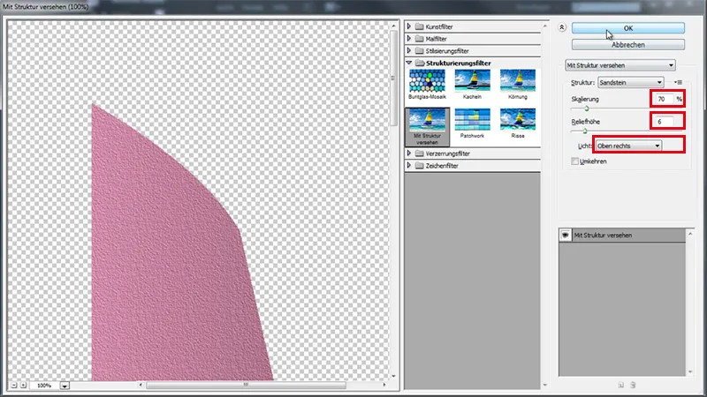Click the preview horizontal scrollbar thumb

click(246, 385)
